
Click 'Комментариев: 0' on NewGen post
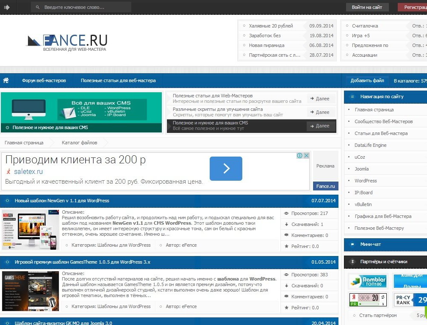[310, 236]
